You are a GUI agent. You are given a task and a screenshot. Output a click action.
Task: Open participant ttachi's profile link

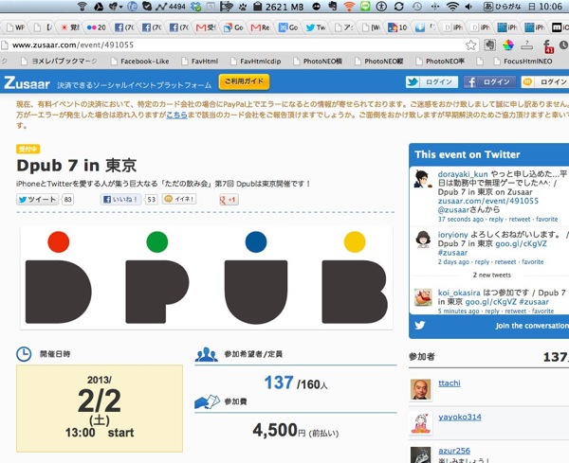point(450,383)
